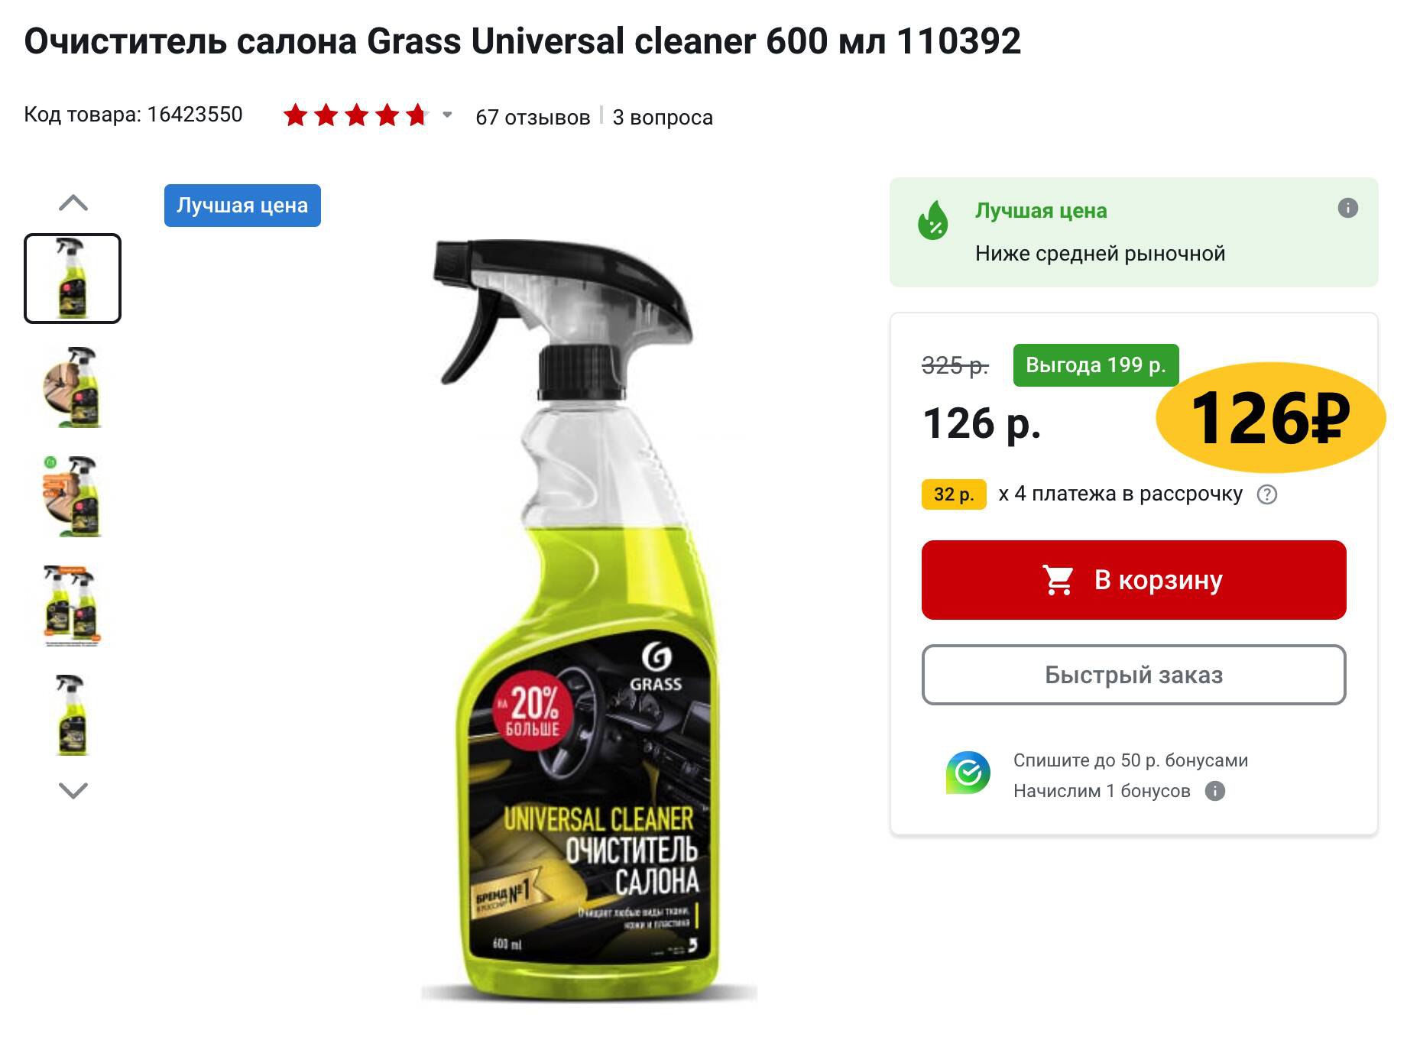1407x1037 pixels.
Task: Expand the rating breakdown dropdown arrow
Action: pyautogui.click(x=448, y=115)
